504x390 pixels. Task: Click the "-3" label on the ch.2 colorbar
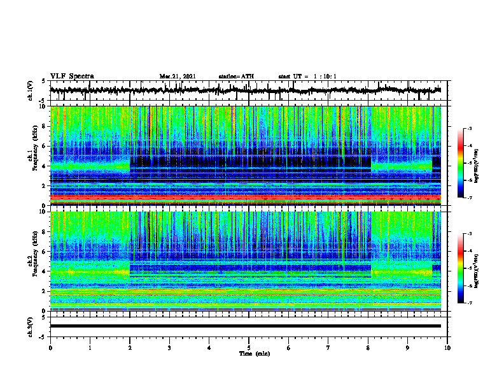tap(470, 234)
